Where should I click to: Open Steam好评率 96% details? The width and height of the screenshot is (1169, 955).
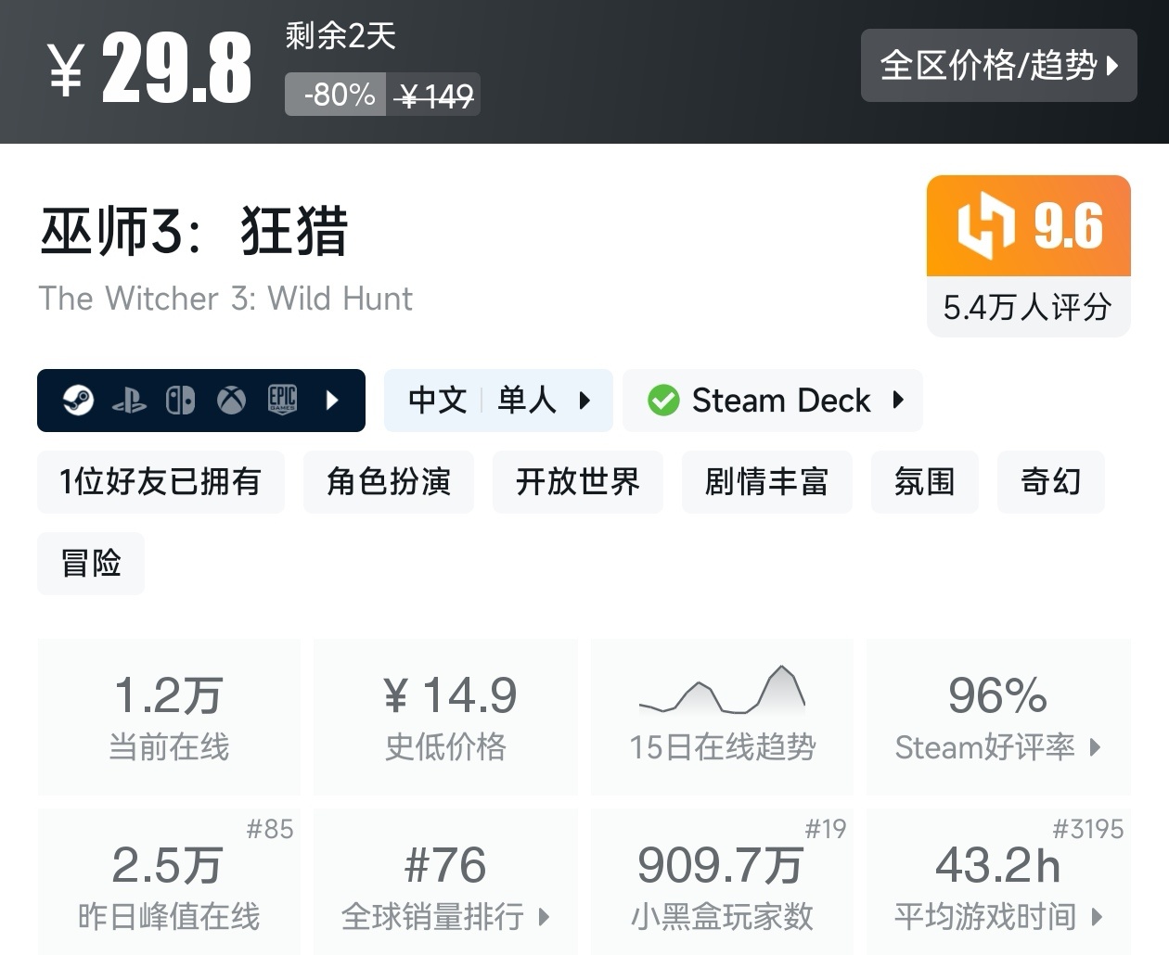[998, 716]
